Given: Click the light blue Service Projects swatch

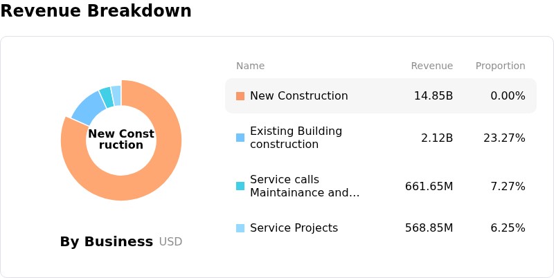Looking at the screenshot, I should [240, 228].
